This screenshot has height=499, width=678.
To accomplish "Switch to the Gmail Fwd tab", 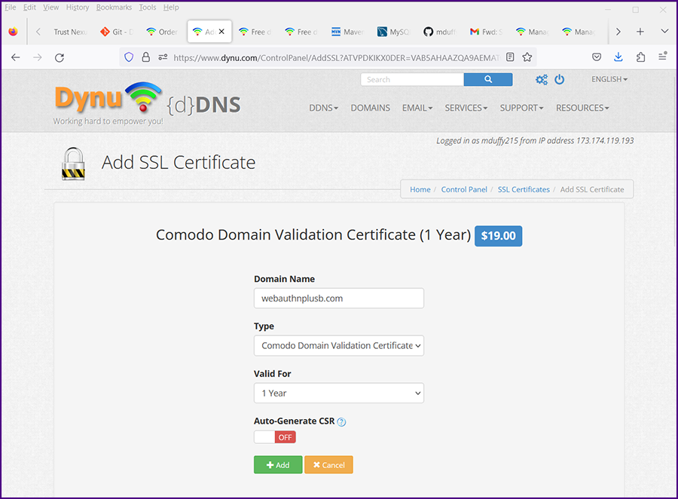I will pos(487,32).
